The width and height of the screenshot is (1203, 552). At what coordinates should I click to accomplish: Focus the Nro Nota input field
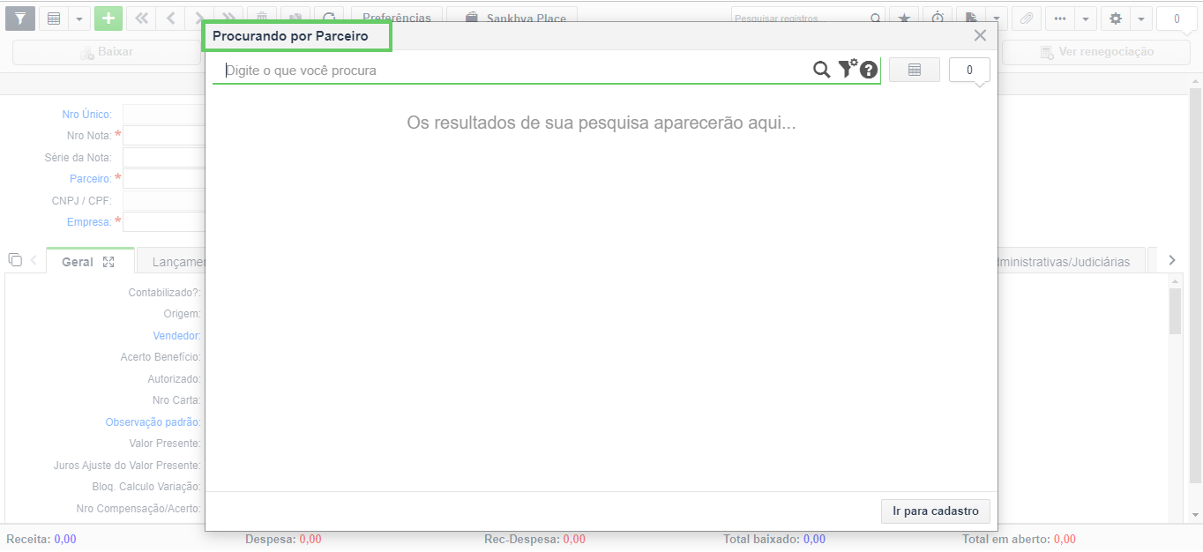[164, 136]
